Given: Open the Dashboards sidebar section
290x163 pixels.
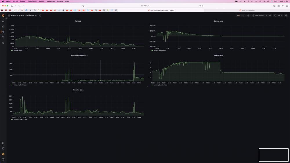Looking at the screenshot, I should coord(3,32).
